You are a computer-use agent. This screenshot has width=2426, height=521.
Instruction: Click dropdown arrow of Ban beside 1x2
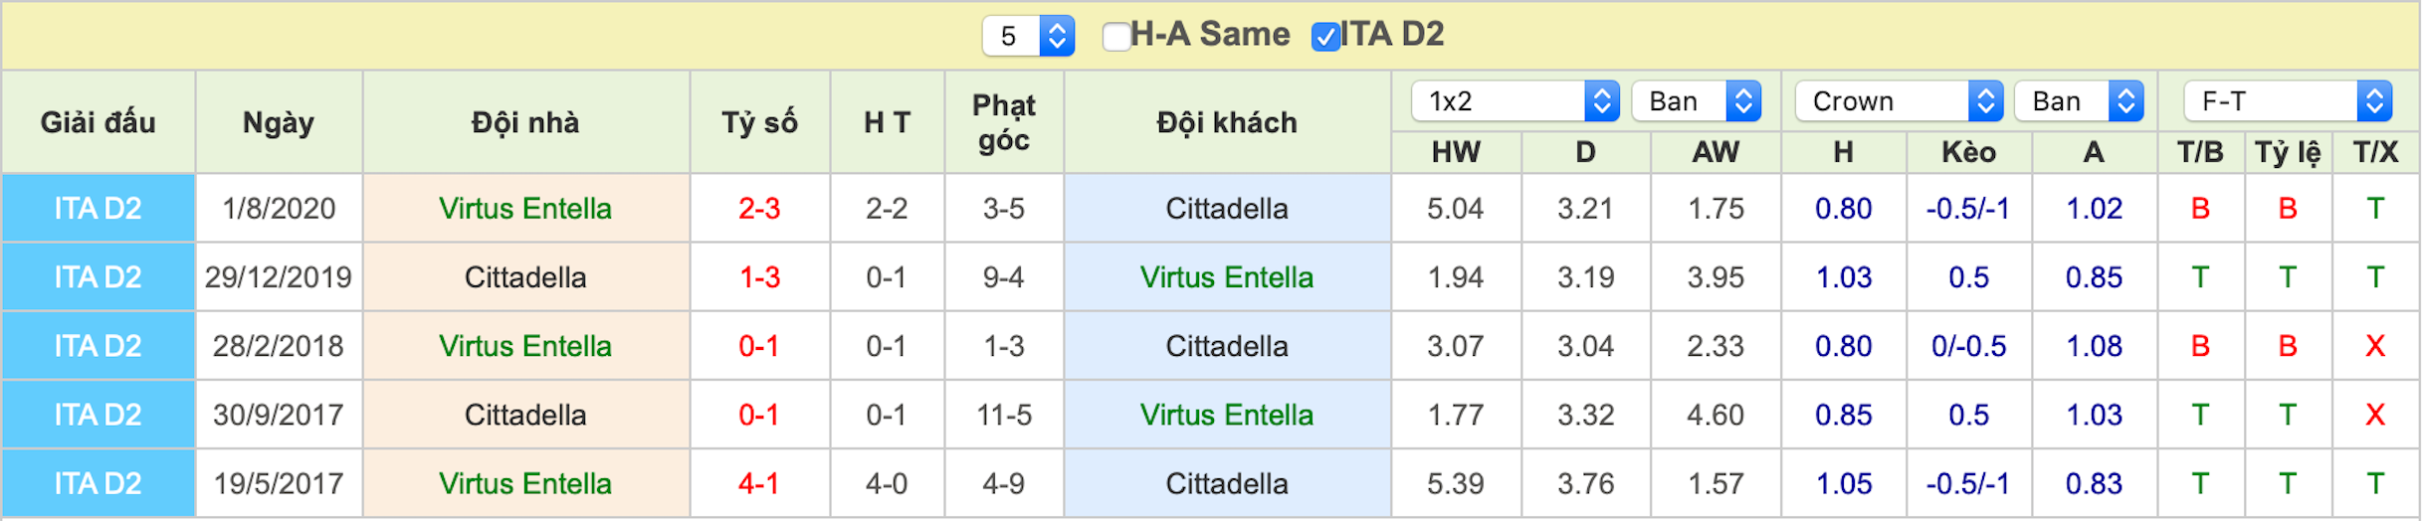pos(1743,101)
